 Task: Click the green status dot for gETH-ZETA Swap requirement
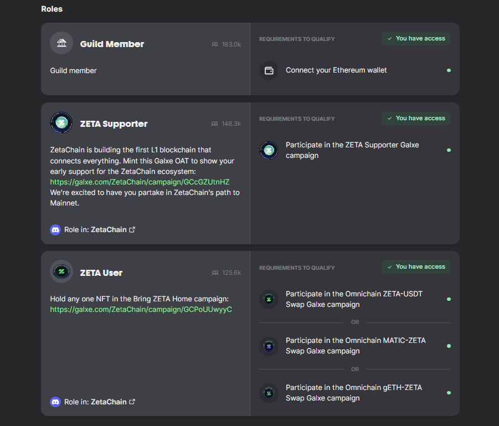(449, 393)
